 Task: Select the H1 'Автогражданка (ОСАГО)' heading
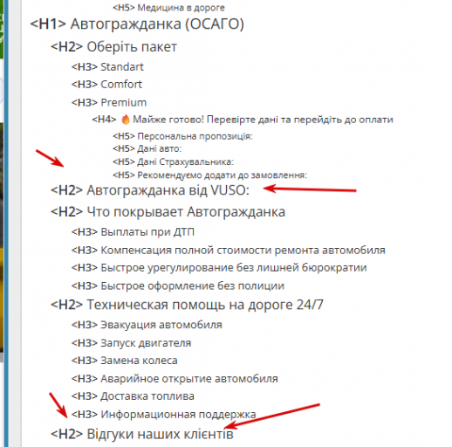(137, 24)
